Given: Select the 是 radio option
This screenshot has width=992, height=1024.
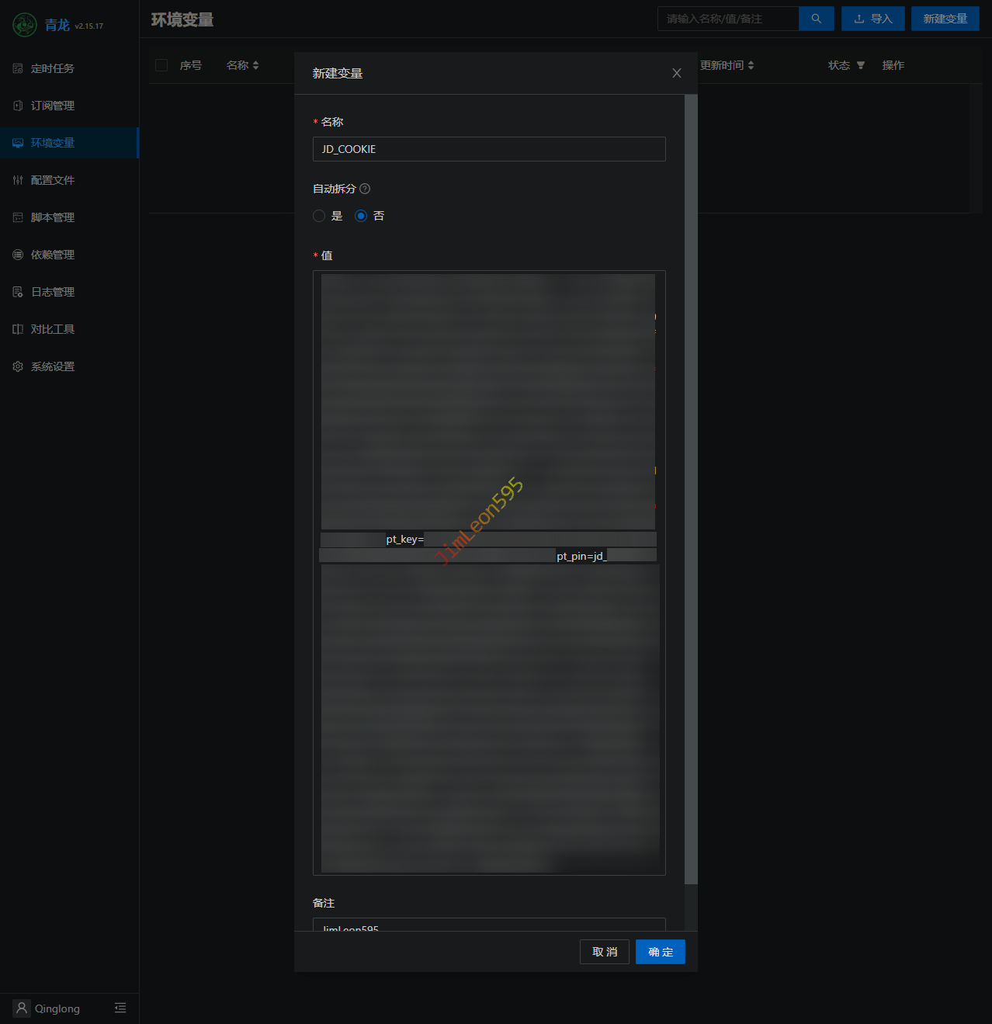Looking at the screenshot, I should tap(319, 216).
